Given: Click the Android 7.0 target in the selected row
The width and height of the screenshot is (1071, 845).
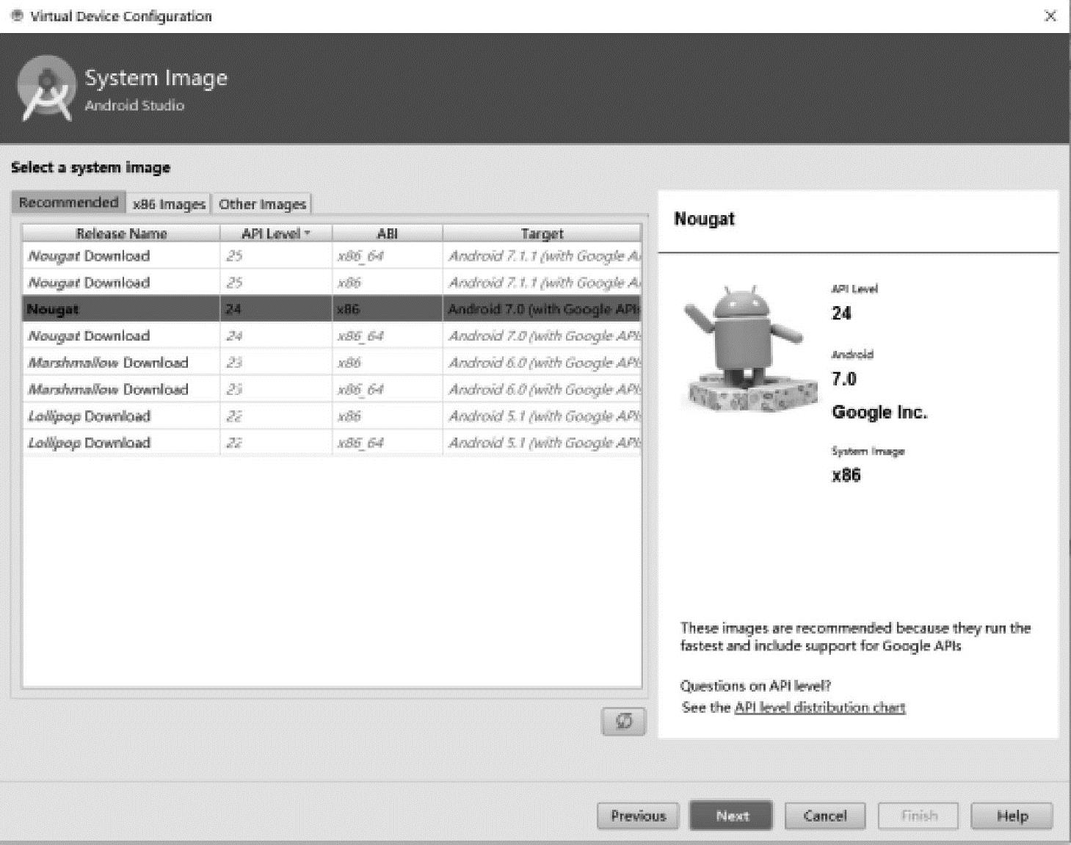Looking at the screenshot, I should (544, 309).
